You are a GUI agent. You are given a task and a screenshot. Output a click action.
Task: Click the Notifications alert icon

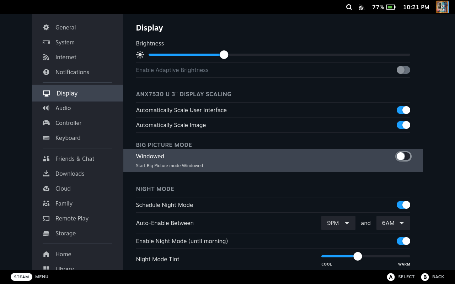46,72
